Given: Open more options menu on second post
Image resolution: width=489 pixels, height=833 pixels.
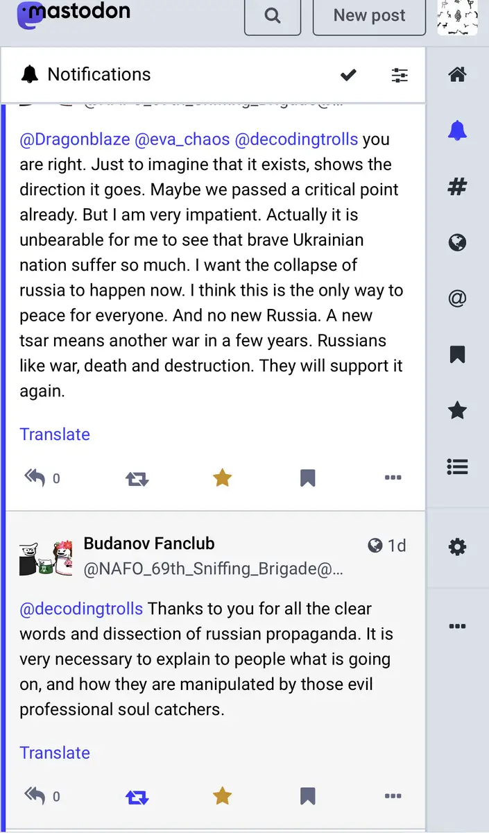Looking at the screenshot, I should [393, 796].
